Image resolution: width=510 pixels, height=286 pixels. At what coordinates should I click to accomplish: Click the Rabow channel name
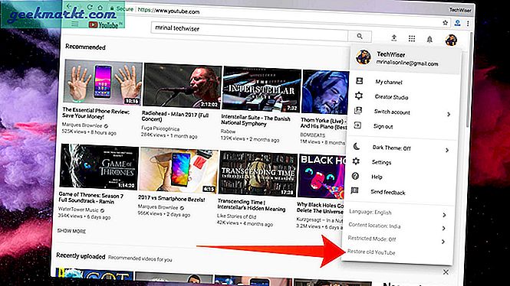pos(228,132)
